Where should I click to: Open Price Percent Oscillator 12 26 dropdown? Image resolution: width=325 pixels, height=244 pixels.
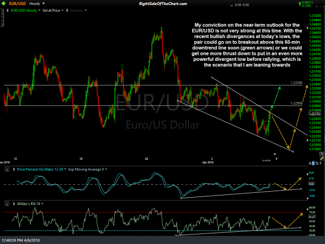pyautogui.click(x=65, y=169)
